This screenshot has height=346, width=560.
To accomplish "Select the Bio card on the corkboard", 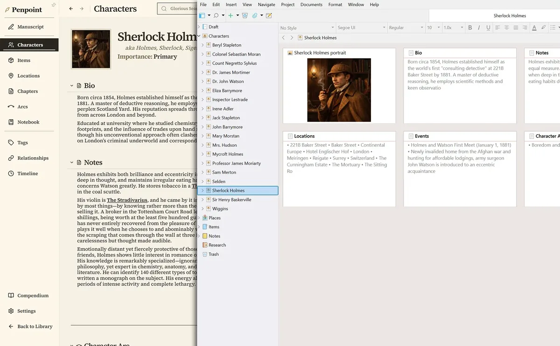I will coord(460,86).
